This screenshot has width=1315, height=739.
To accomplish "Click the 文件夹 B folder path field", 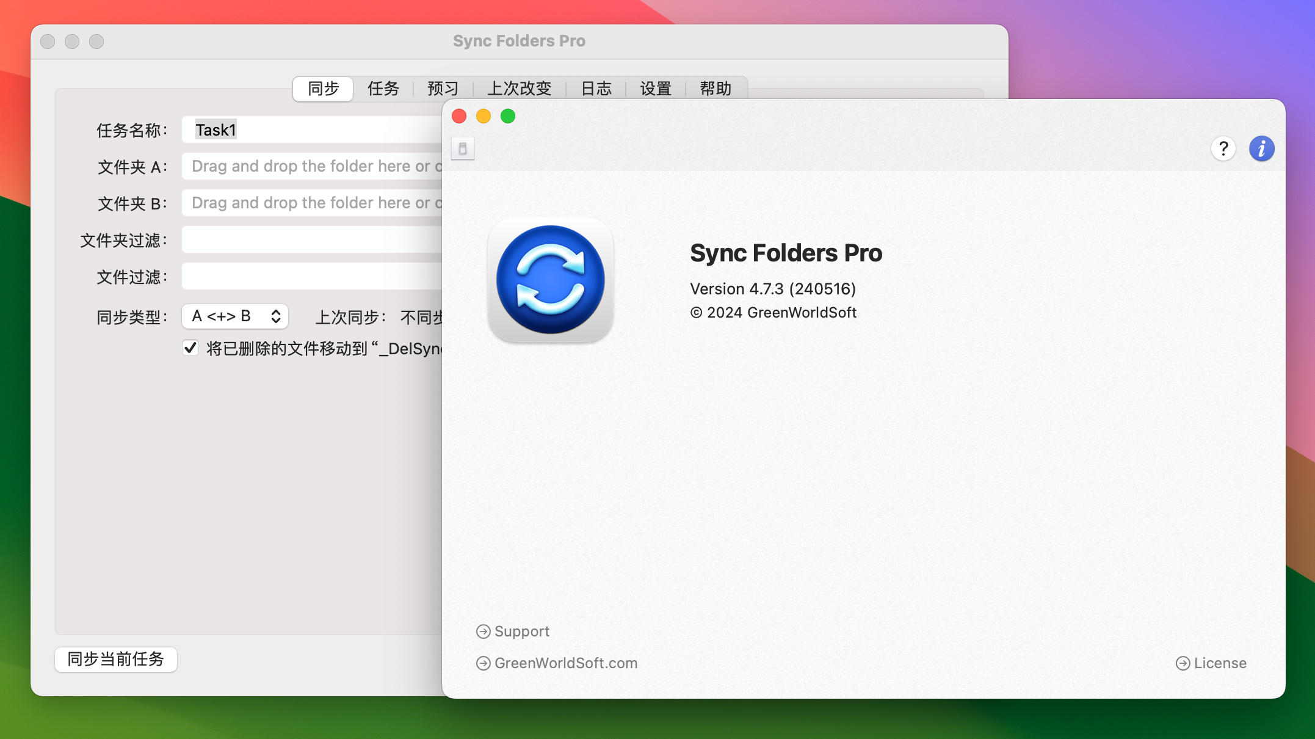I will 312,203.
